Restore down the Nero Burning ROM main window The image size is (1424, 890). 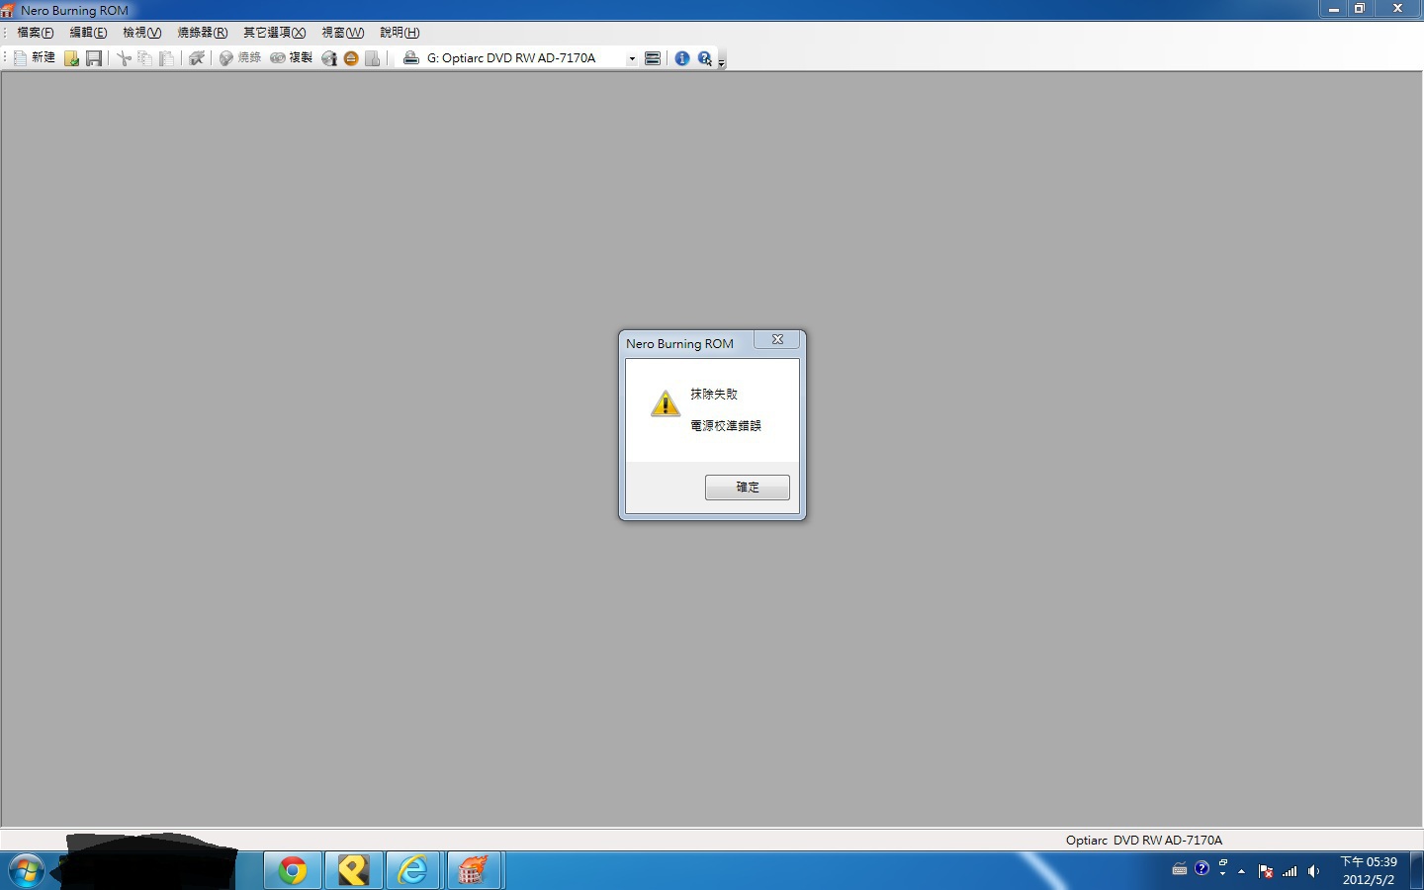point(1360,9)
